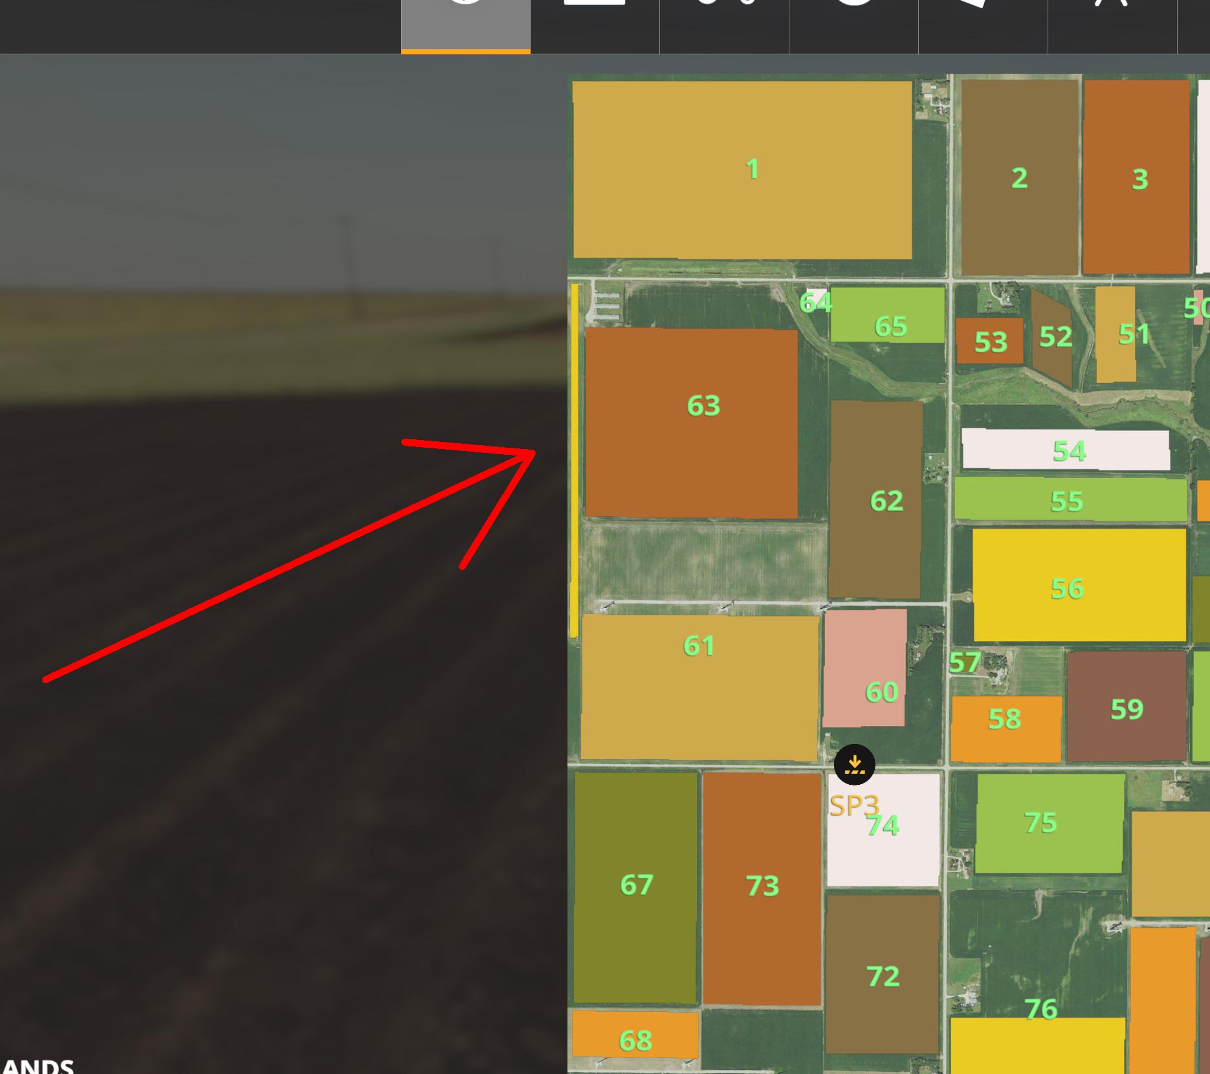The image size is (1210, 1074).
Task: Select the narrow yellow strip field beside 63
Action: pyautogui.click(x=574, y=461)
